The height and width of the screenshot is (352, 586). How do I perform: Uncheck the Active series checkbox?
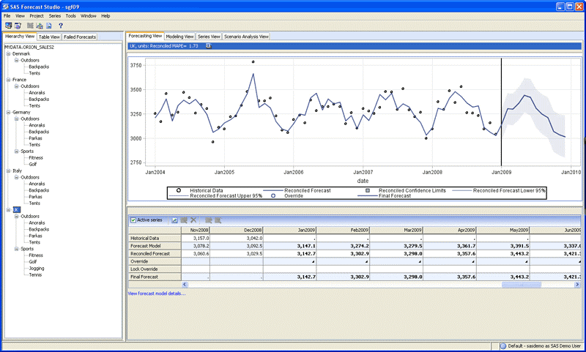coord(133,220)
